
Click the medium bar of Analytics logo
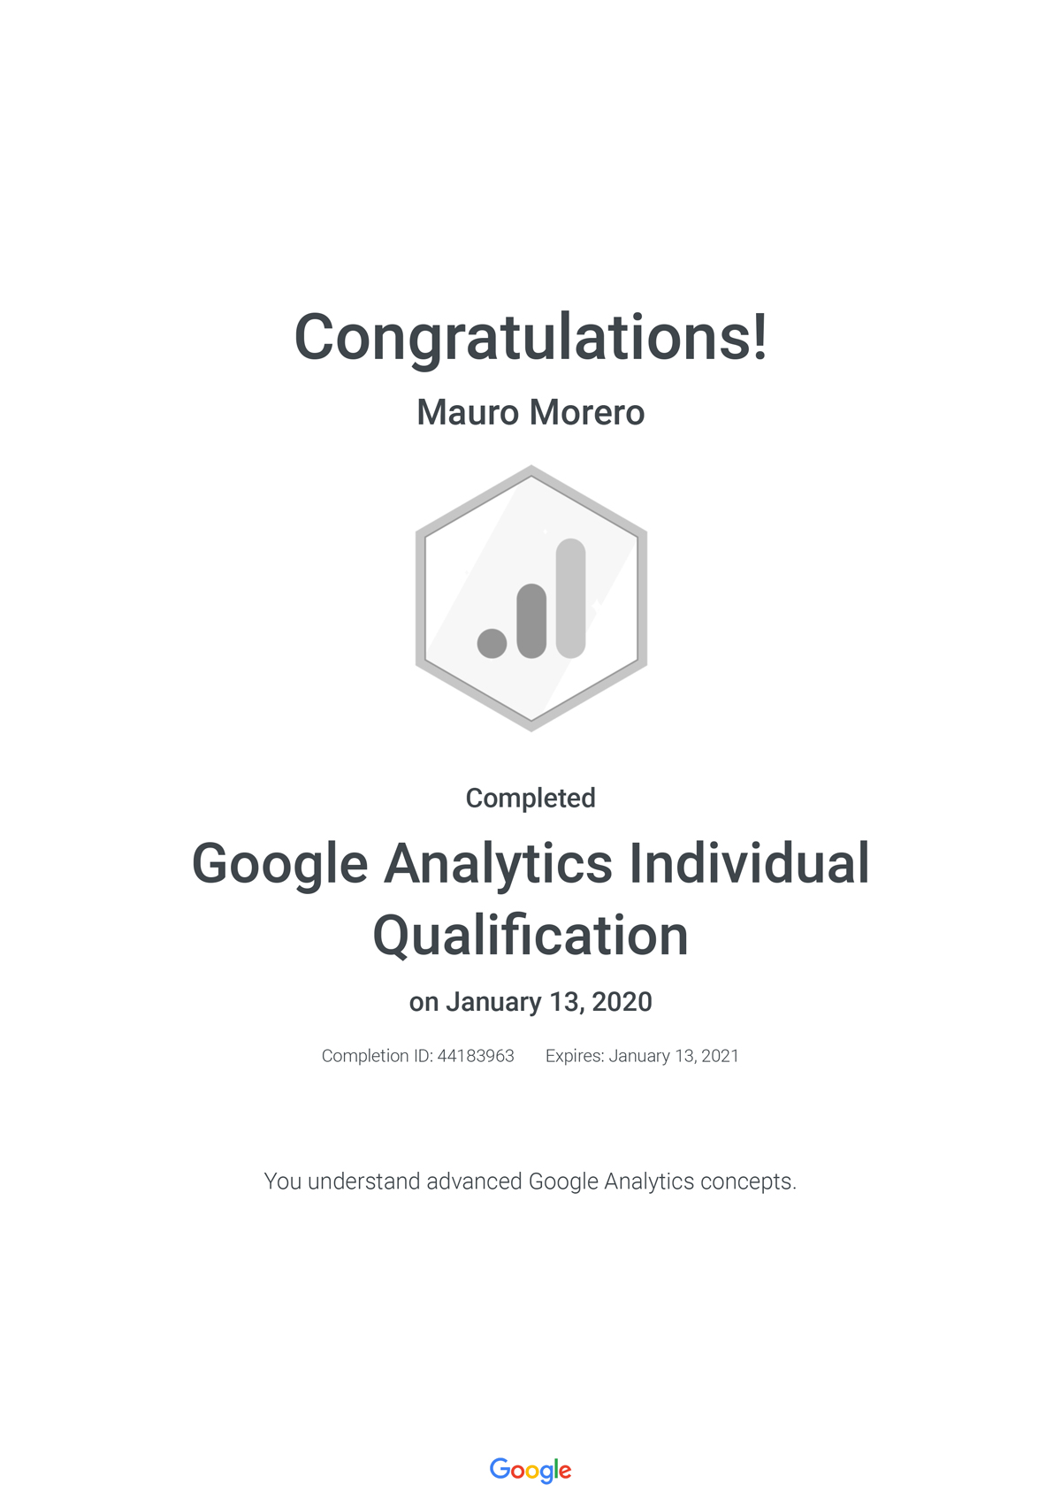tap(531, 621)
